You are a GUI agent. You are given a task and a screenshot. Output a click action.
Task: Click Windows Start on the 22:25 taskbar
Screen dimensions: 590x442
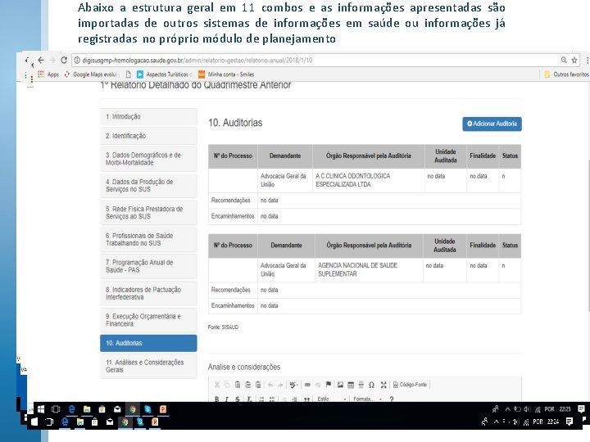click(x=41, y=409)
